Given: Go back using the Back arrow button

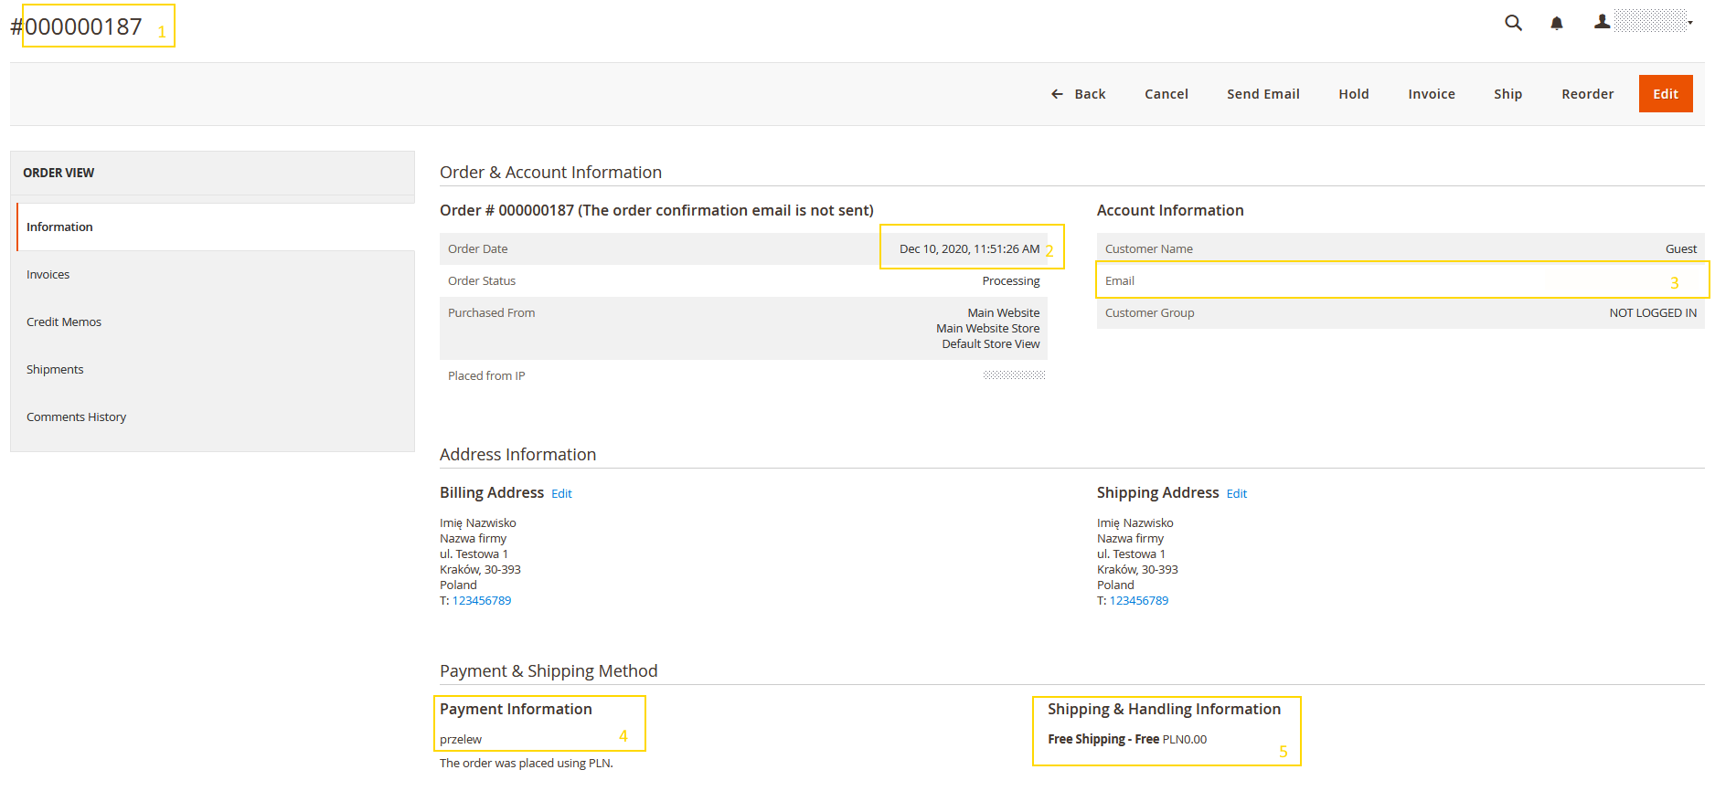Looking at the screenshot, I should pyautogui.click(x=1078, y=94).
